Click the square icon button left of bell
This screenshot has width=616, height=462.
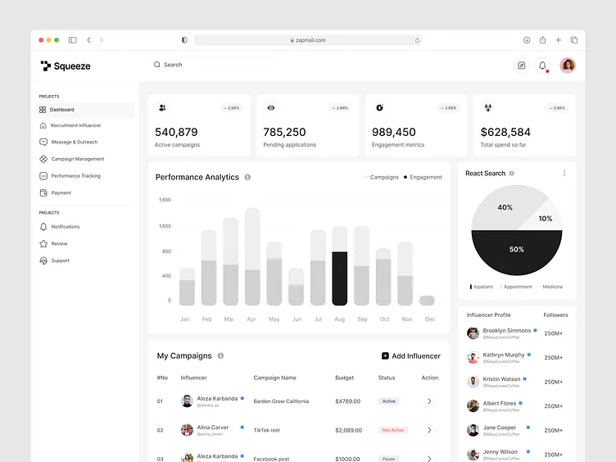pyautogui.click(x=521, y=66)
